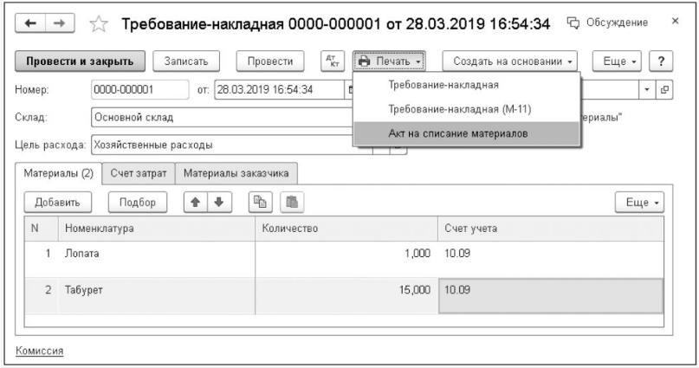Click the forward navigation arrow

click(49, 21)
